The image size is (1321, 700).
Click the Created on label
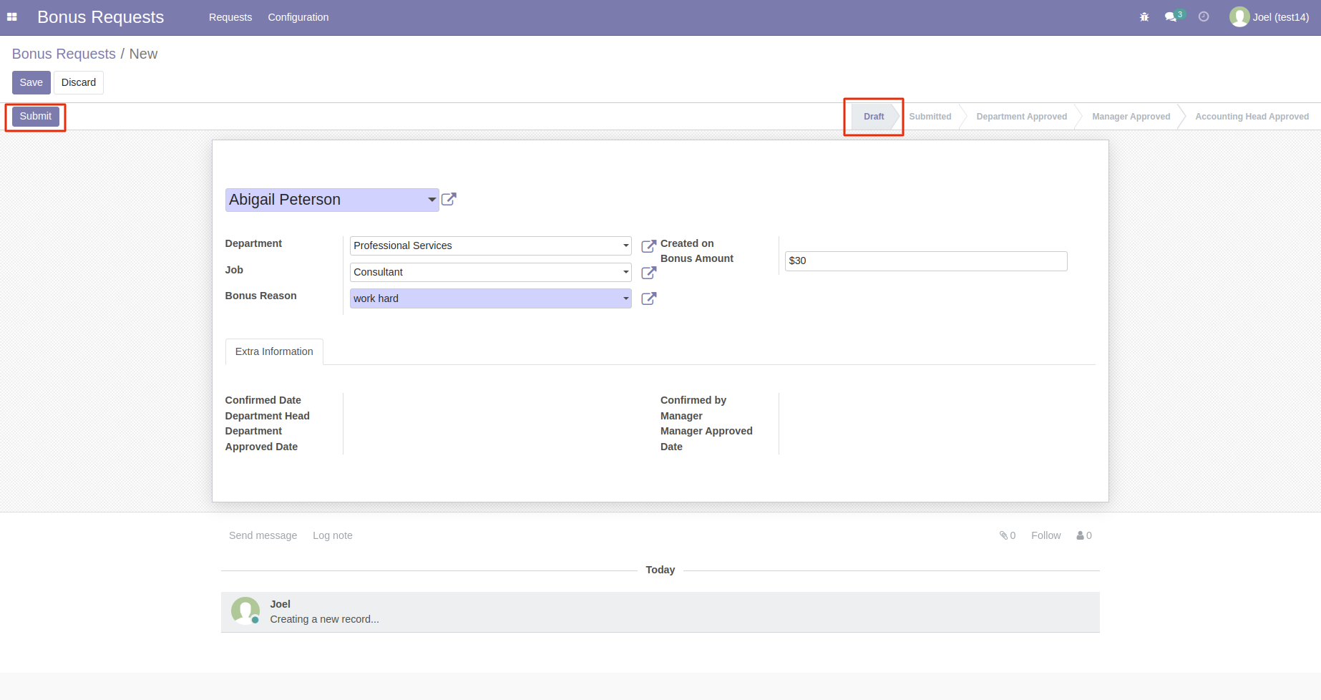[687, 243]
